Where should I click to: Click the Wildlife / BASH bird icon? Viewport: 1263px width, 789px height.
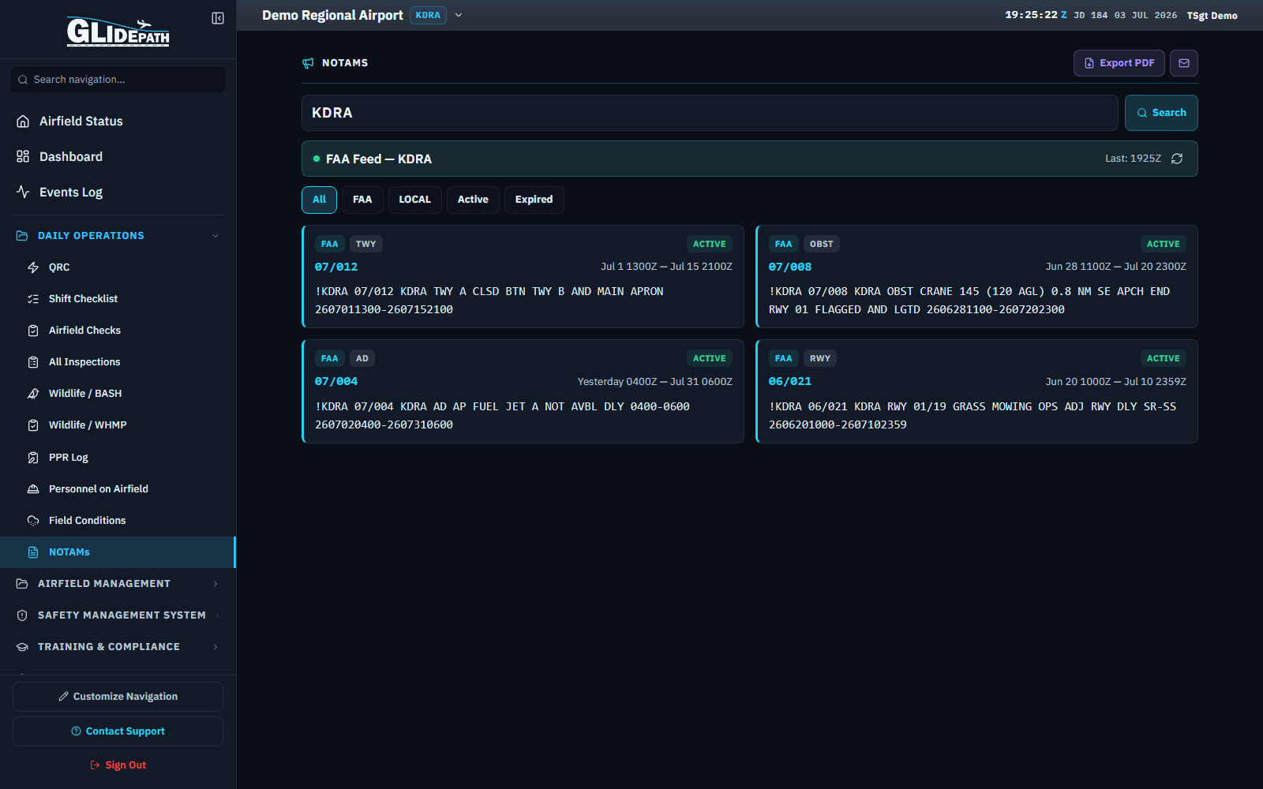click(x=33, y=394)
